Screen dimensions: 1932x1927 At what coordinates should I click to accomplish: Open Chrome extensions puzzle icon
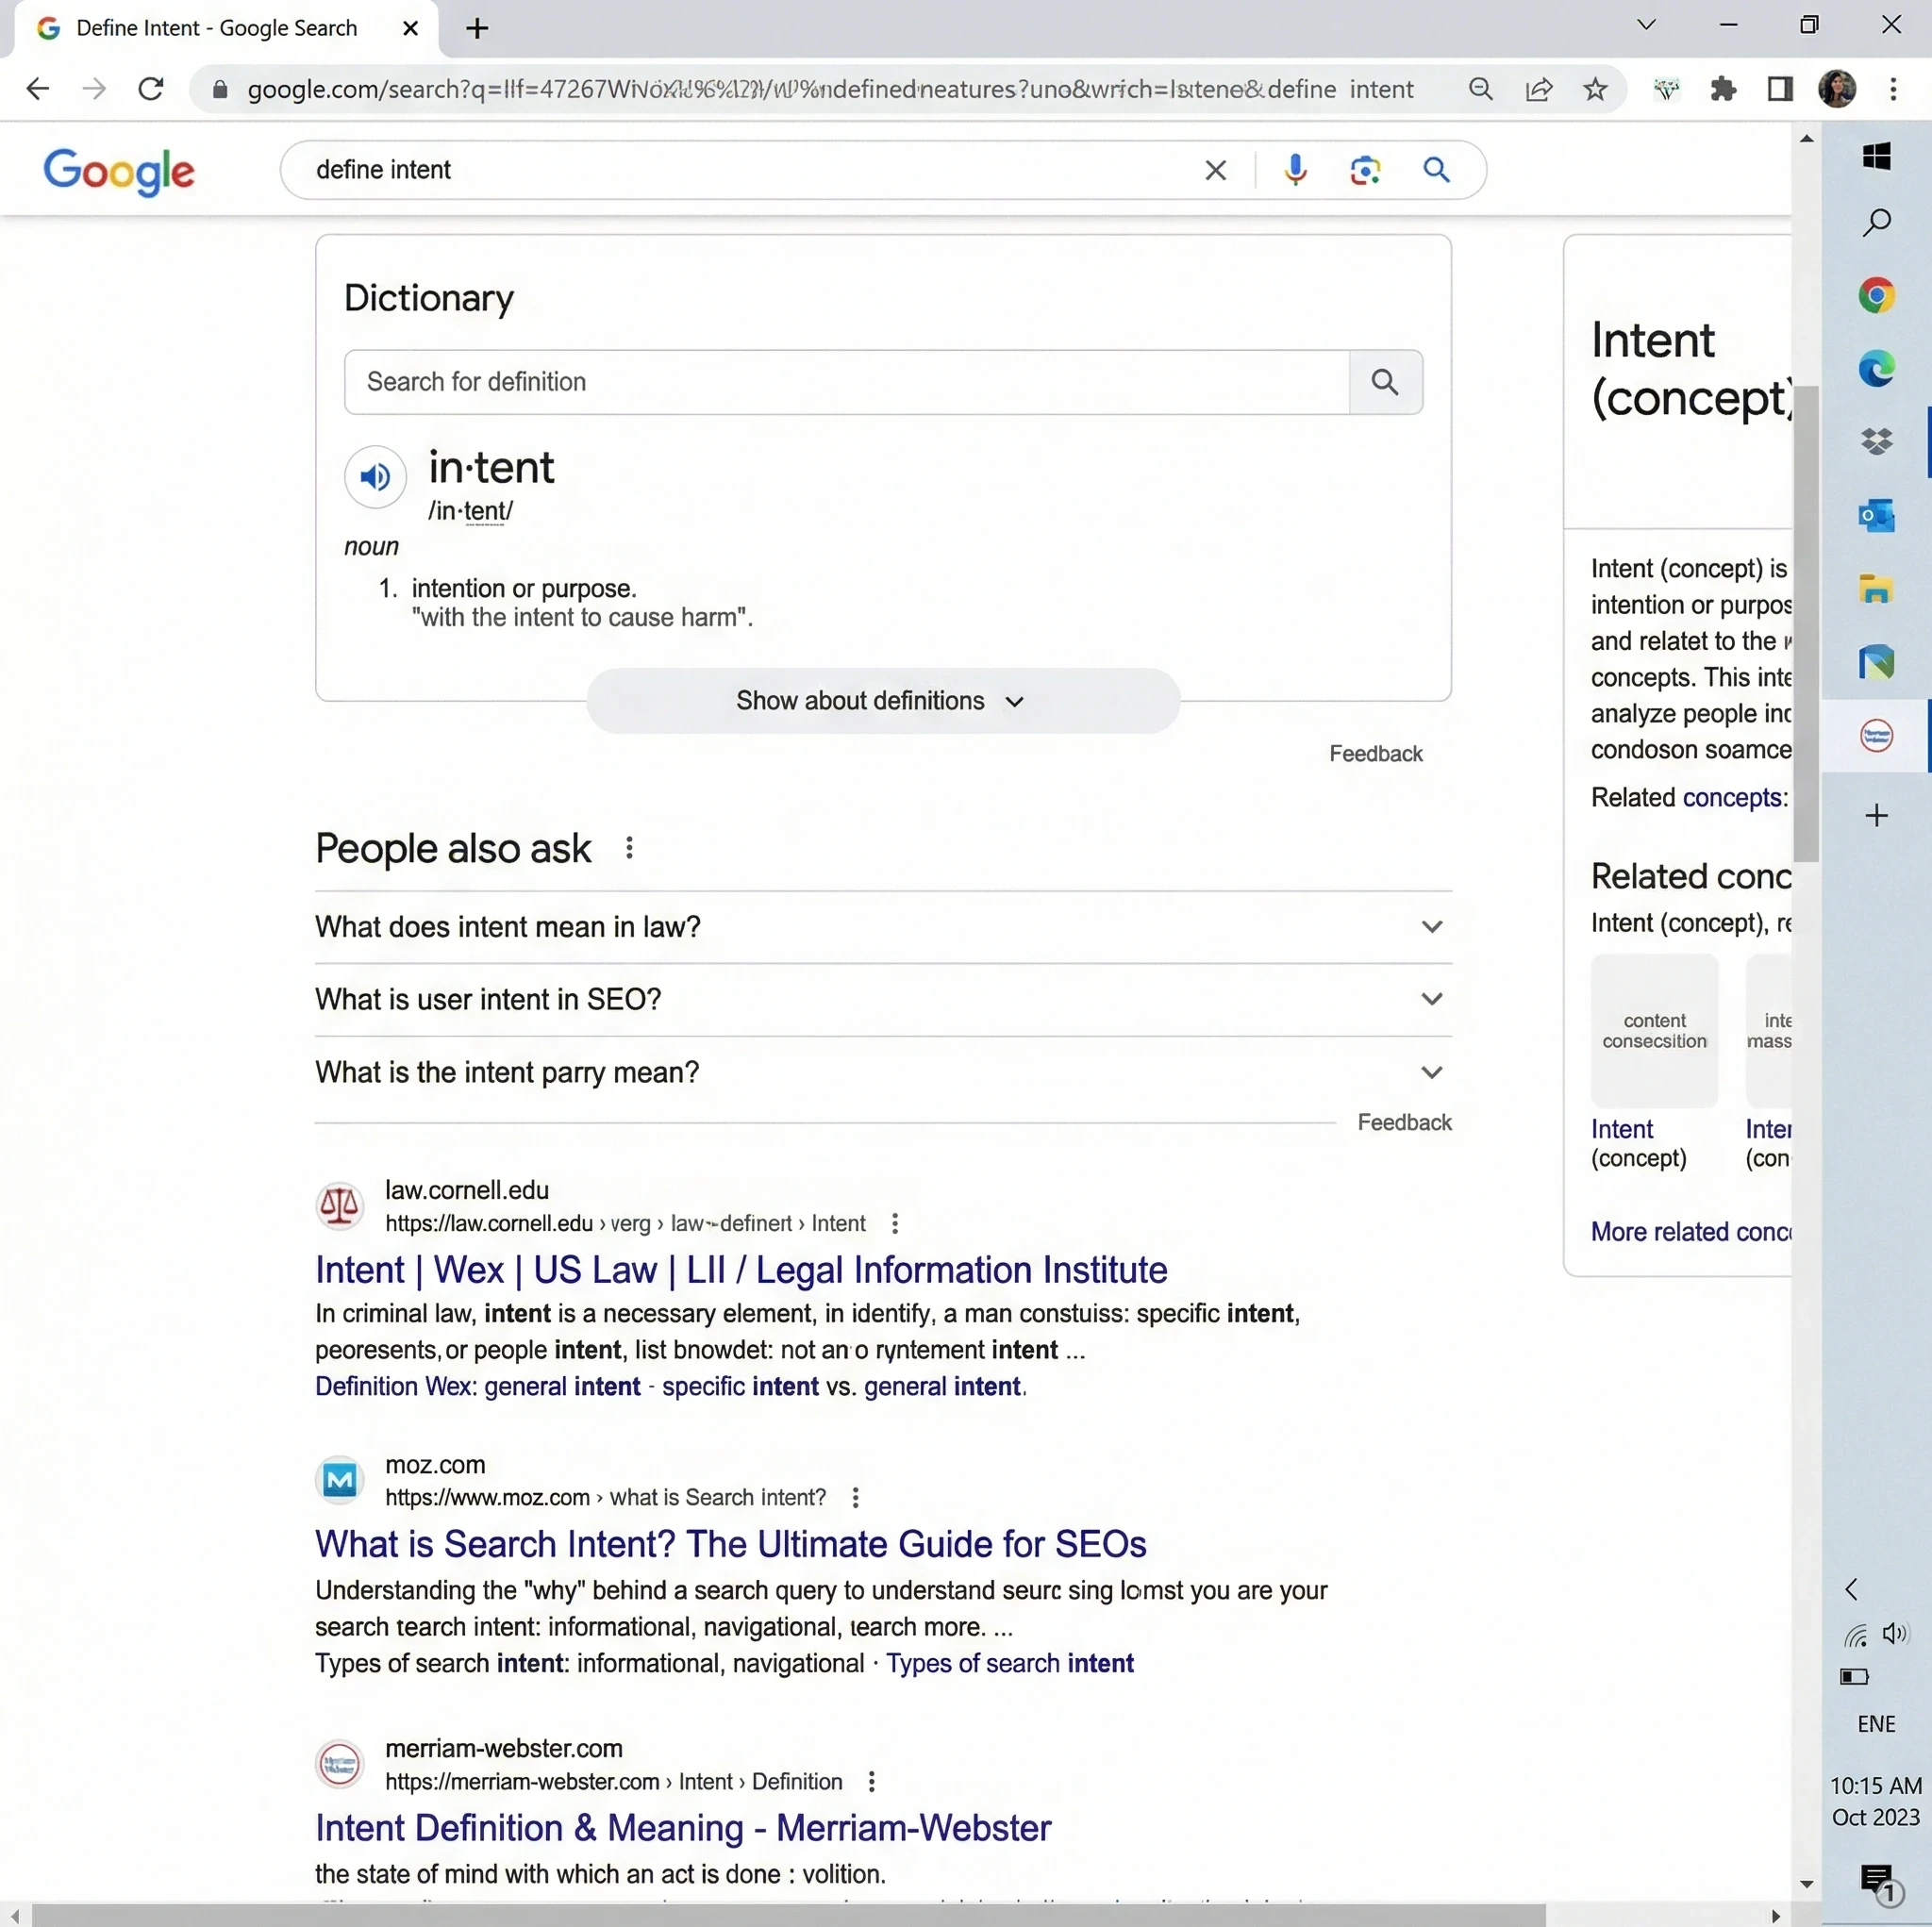tap(1723, 89)
